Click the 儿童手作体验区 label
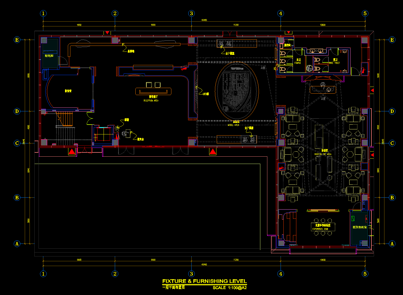The width and height of the screenshot is (403, 295). (x=323, y=225)
